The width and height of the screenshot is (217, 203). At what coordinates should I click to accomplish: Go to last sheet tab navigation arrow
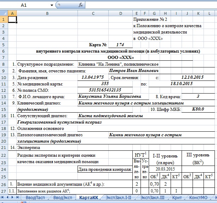click(x=18, y=197)
